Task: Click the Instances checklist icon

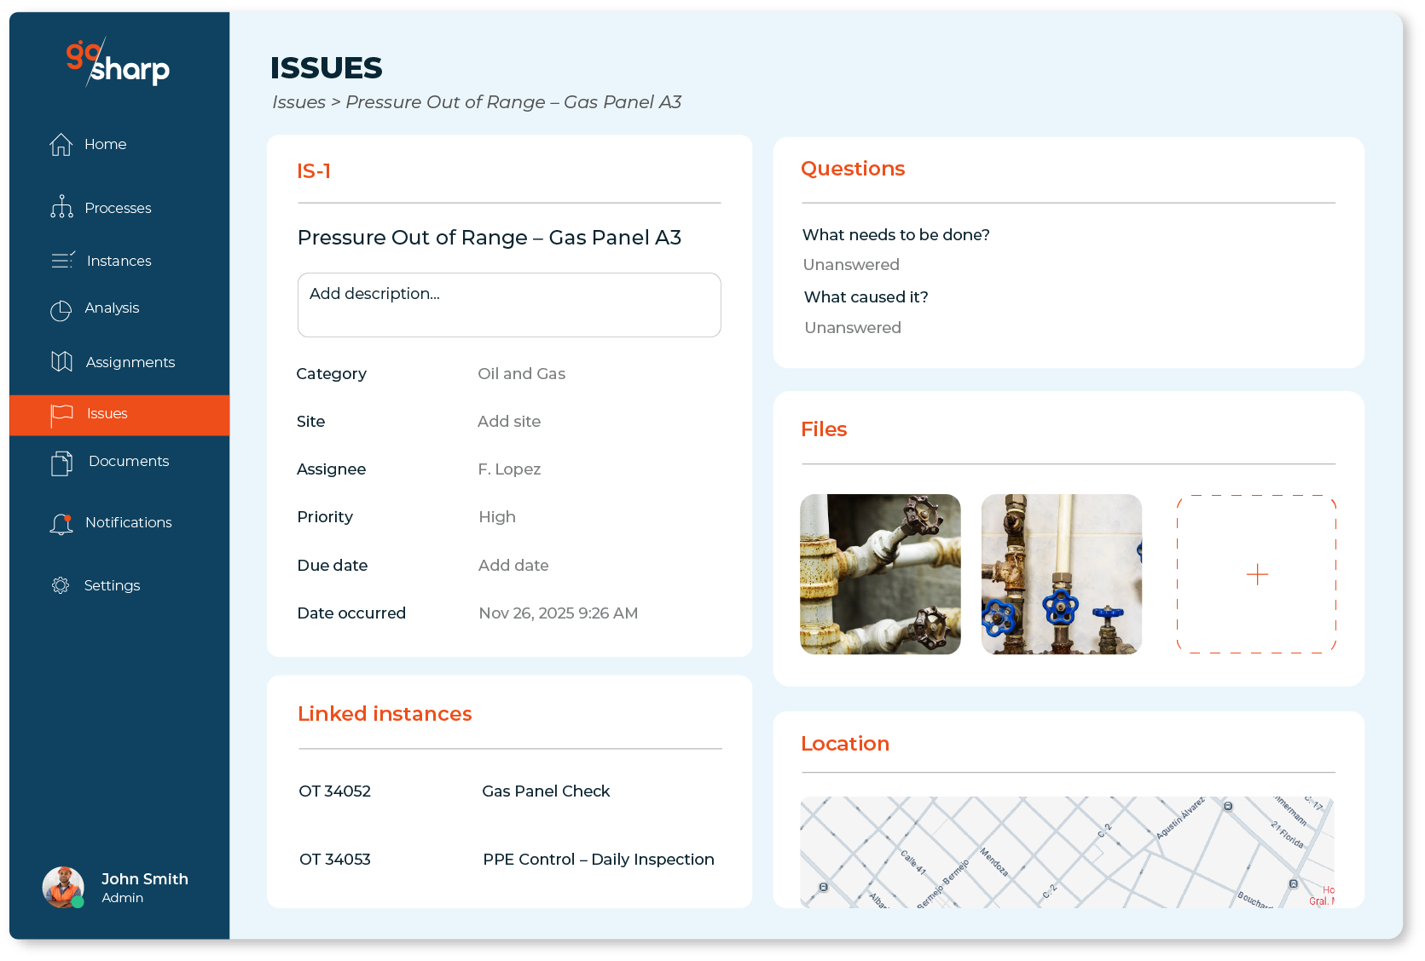Action: tap(62, 260)
